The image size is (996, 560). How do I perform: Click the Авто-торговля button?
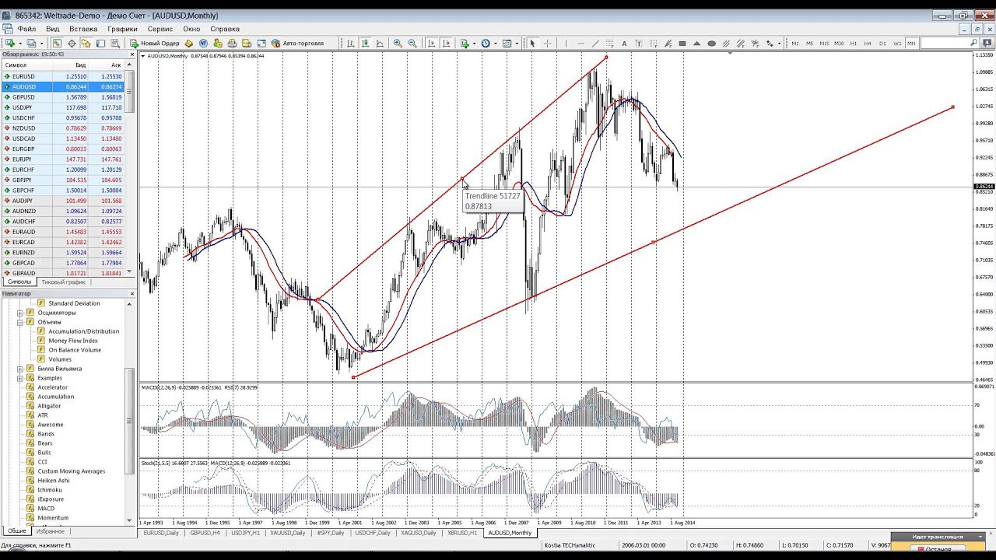(x=296, y=44)
